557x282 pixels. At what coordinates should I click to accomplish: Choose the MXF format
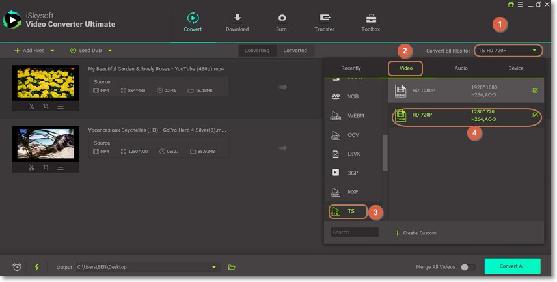pos(353,192)
